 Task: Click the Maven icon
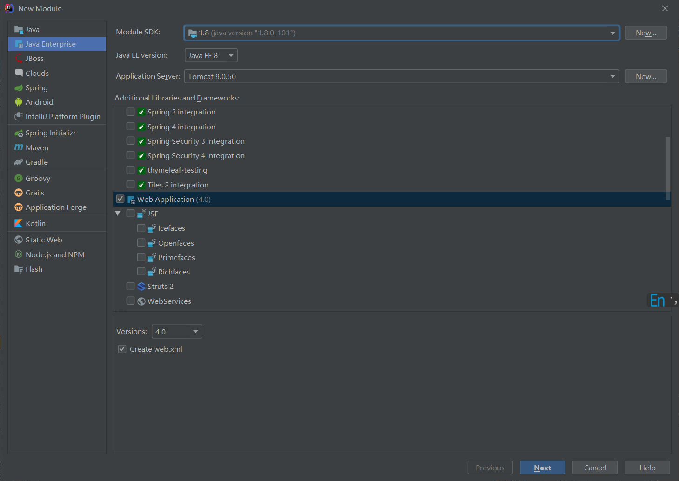pyautogui.click(x=19, y=147)
